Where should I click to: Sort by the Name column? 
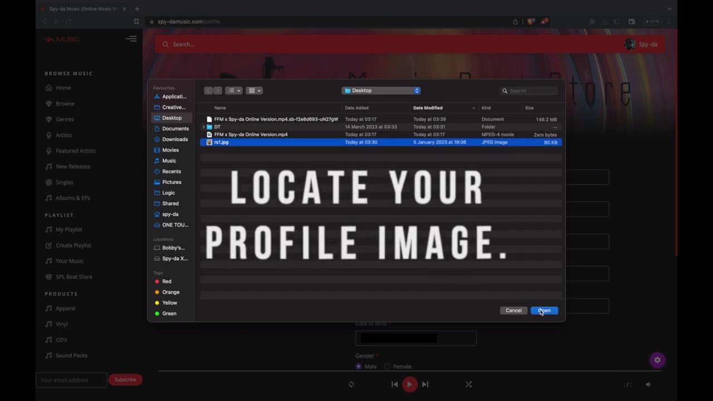pyautogui.click(x=220, y=108)
